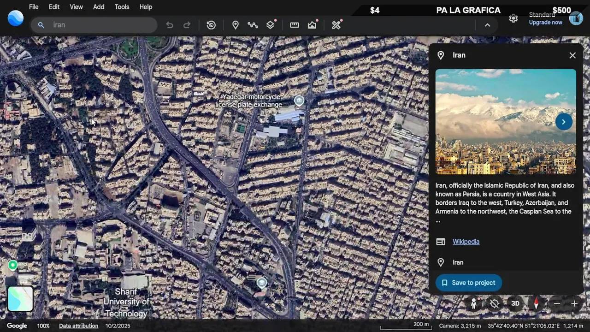Click the 100% loading indicator
590x332 pixels.
tap(43, 326)
